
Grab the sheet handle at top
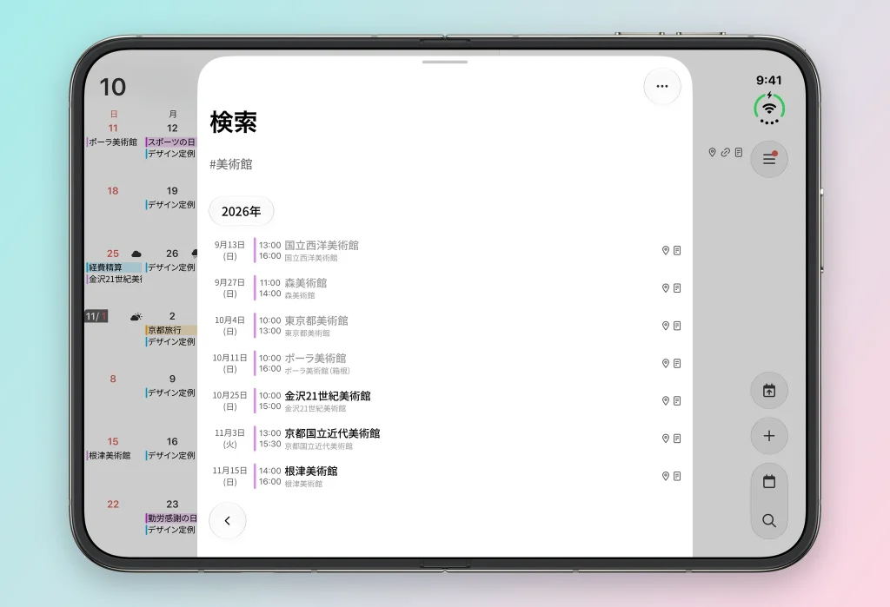tap(445, 62)
